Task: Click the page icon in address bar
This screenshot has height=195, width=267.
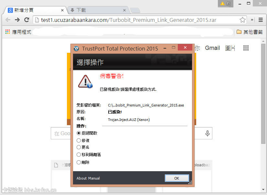Action: pyautogui.click(x=37, y=20)
